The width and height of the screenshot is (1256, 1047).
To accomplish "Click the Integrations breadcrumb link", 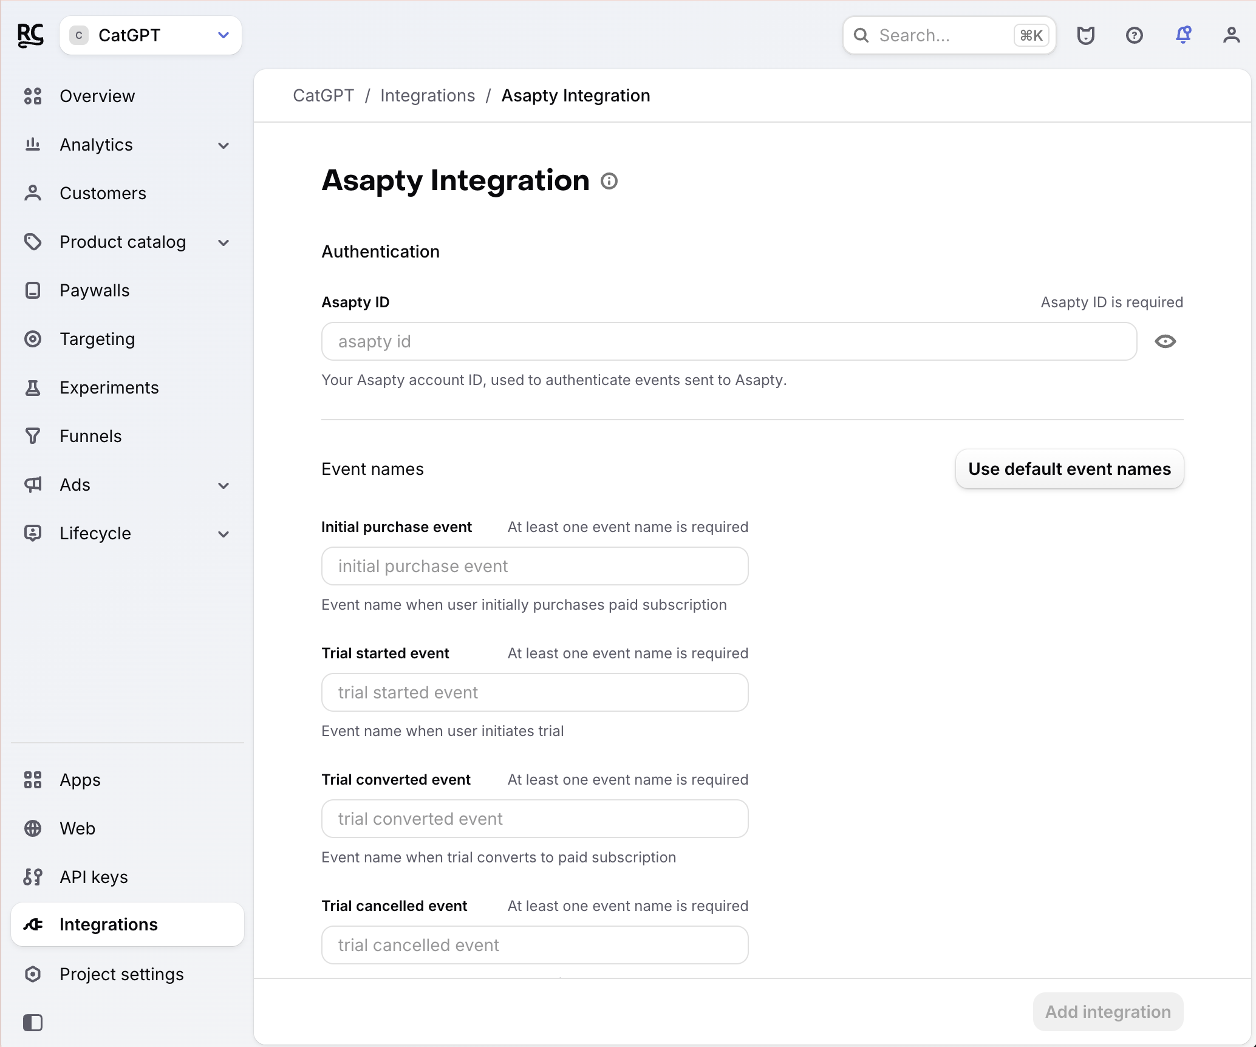I will [428, 95].
